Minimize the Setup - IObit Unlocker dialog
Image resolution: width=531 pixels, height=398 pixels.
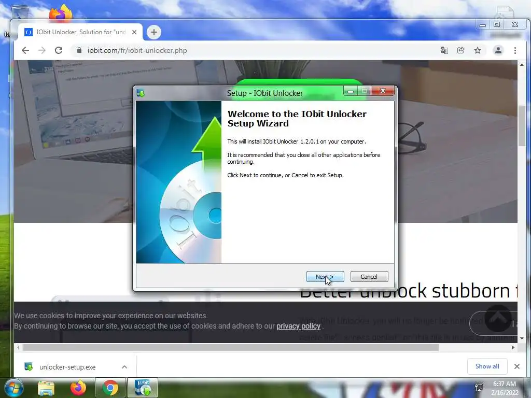tap(351, 91)
